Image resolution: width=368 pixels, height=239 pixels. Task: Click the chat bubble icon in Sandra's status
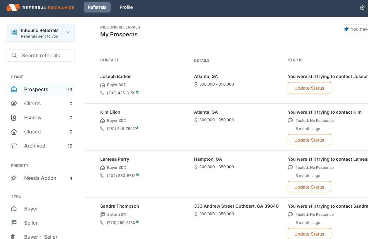[x=290, y=214]
